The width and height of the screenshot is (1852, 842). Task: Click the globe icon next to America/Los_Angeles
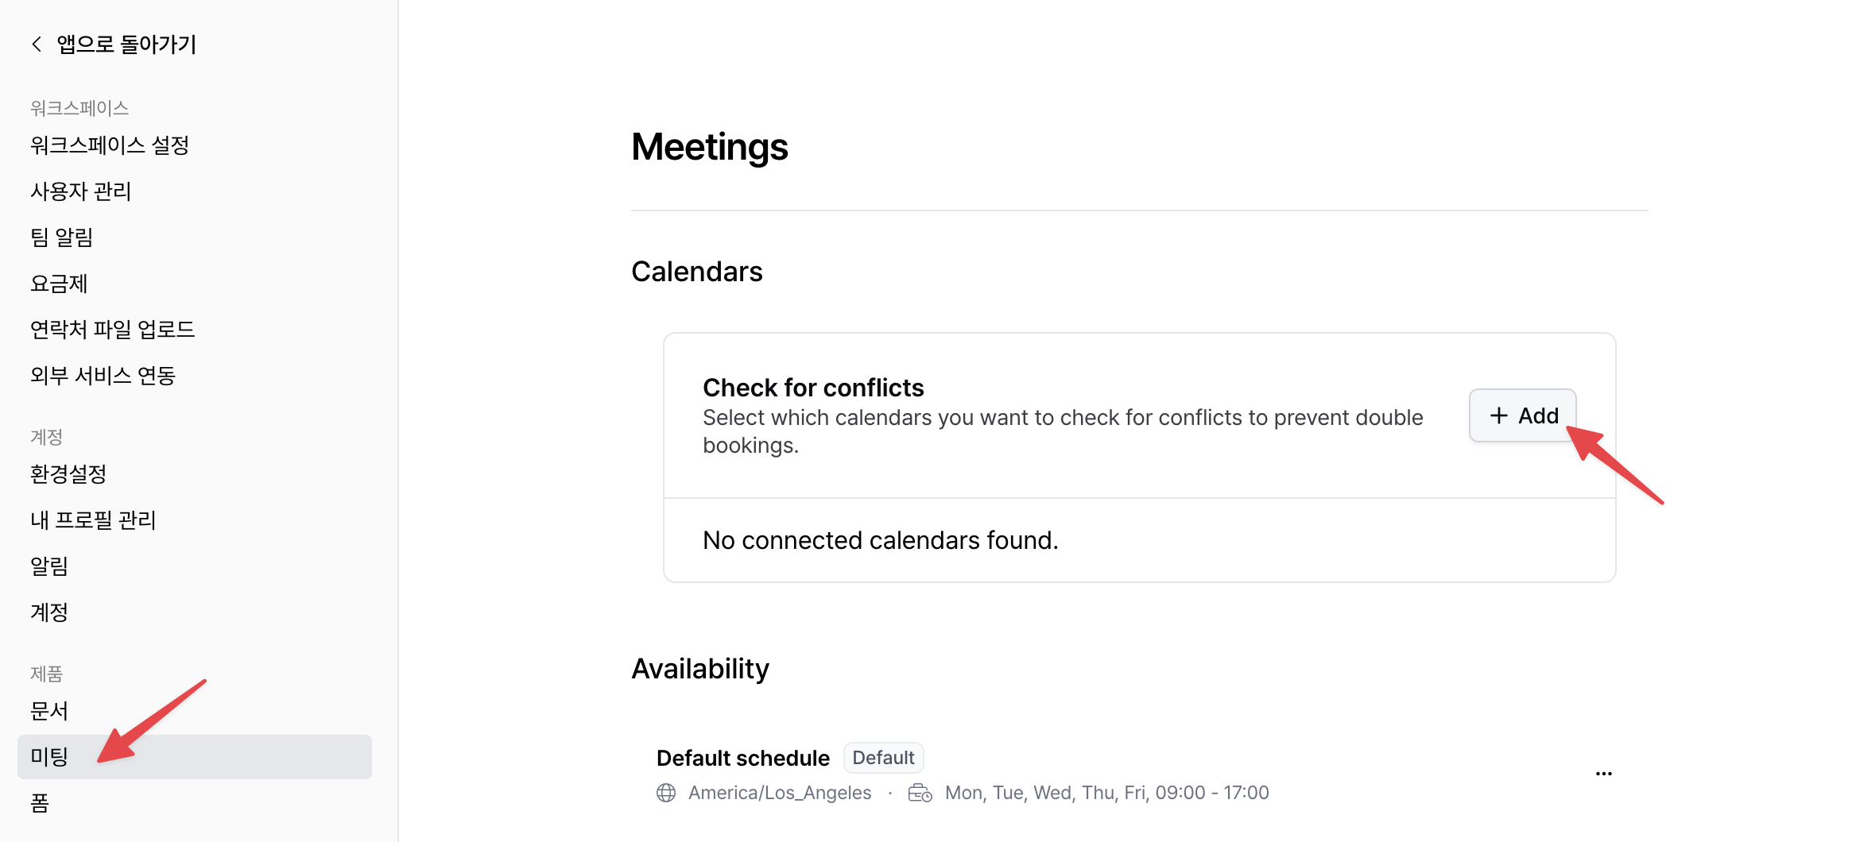tap(665, 792)
